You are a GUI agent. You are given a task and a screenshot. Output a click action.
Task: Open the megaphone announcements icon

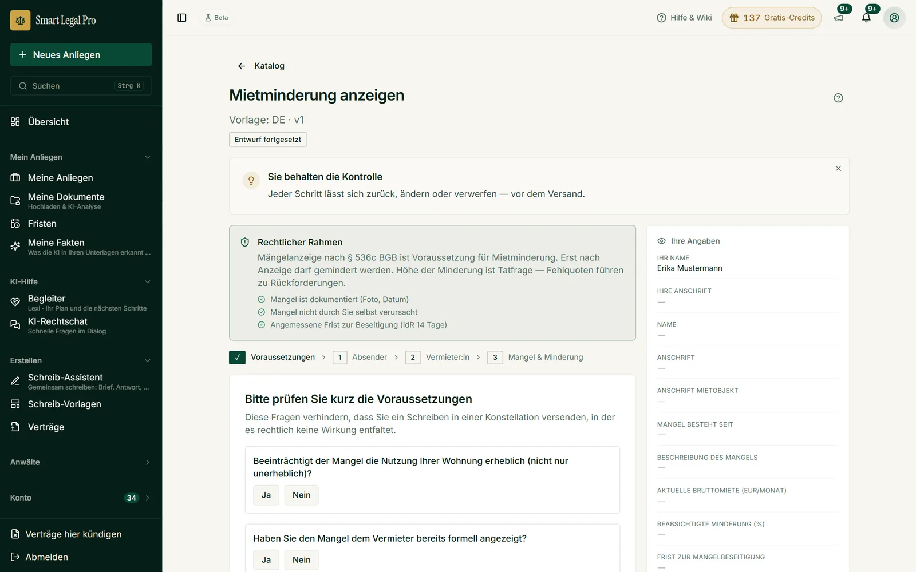tap(839, 18)
